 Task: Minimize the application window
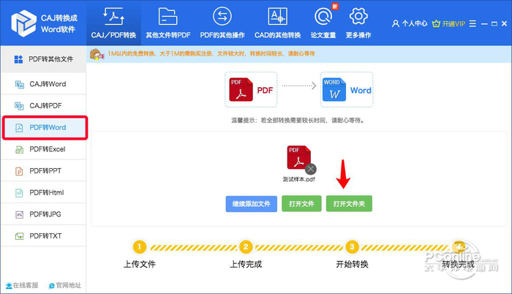click(484, 24)
